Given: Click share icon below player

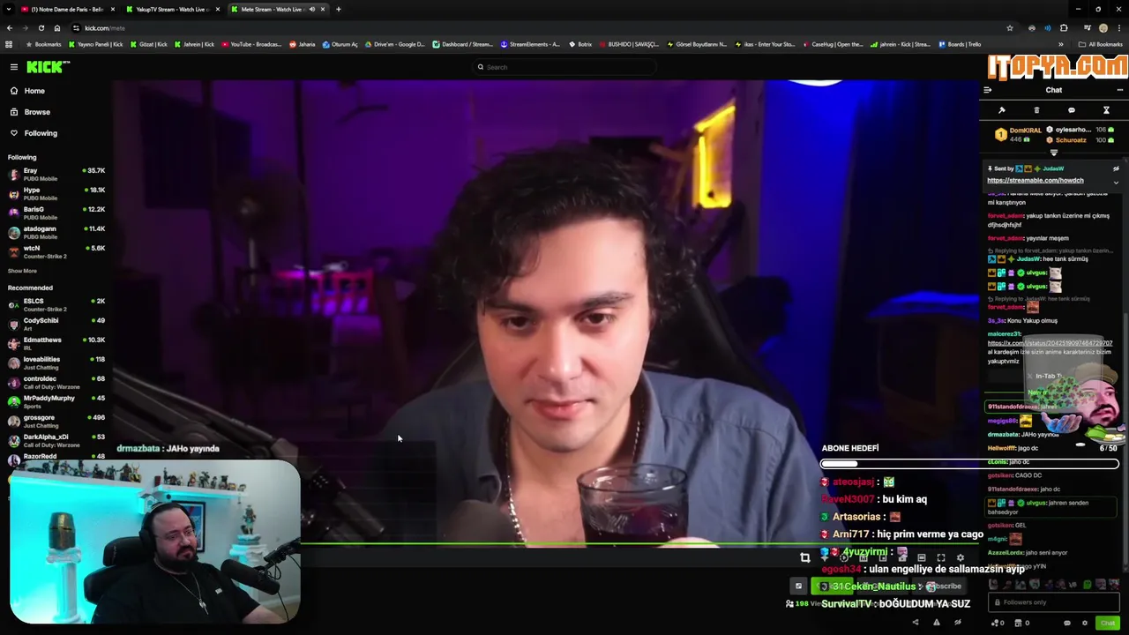Looking at the screenshot, I should point(915,623).
